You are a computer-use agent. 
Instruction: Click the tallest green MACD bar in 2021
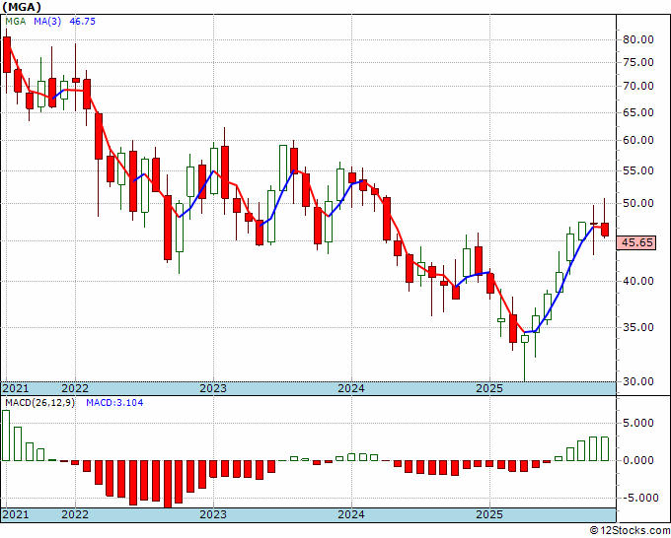click(6, 436)
